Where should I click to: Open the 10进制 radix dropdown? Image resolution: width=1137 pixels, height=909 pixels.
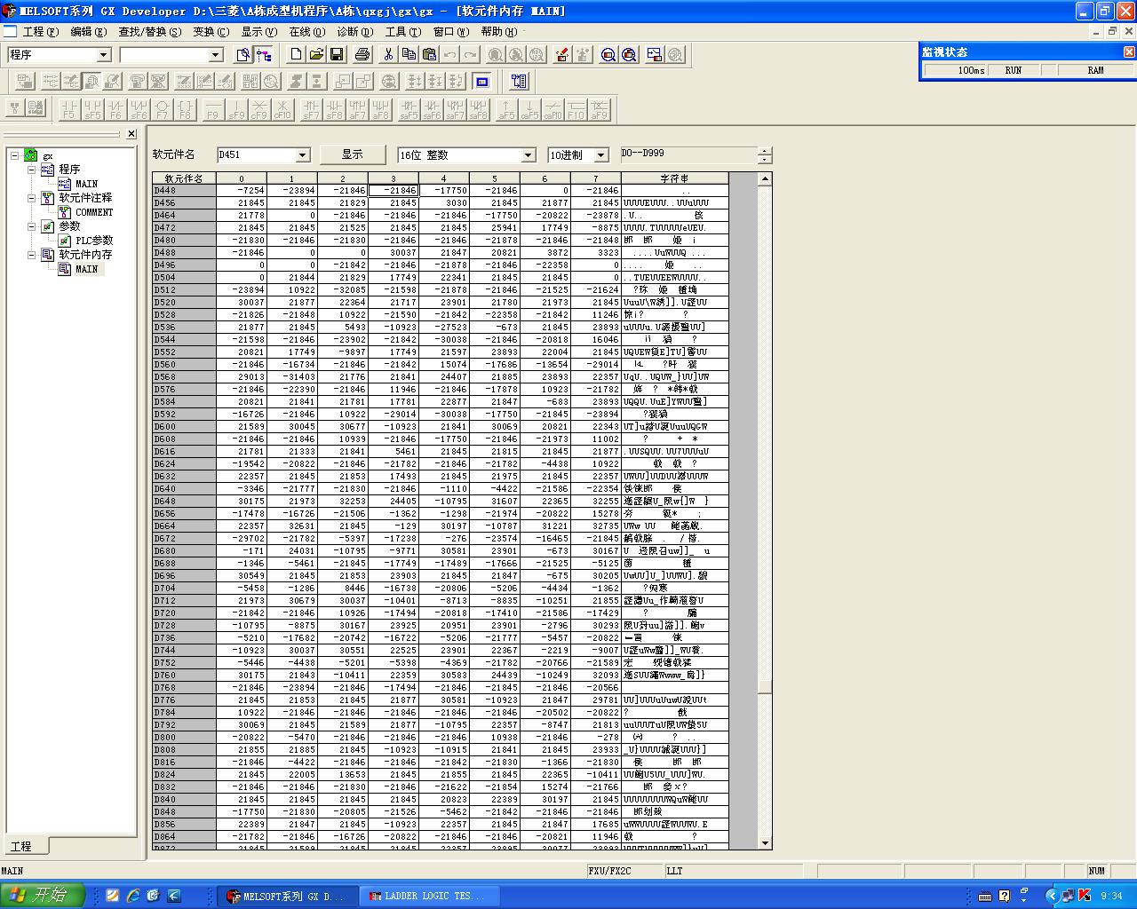point(601,155)
